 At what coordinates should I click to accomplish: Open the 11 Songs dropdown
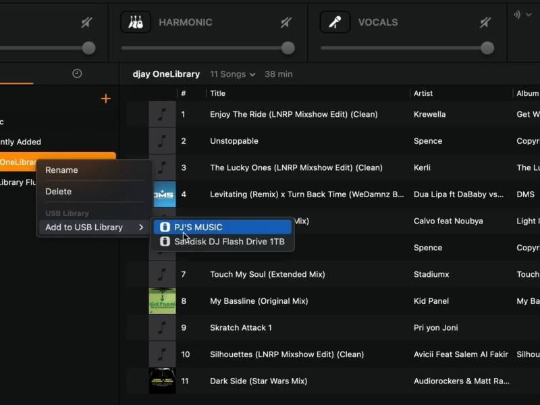232,74
